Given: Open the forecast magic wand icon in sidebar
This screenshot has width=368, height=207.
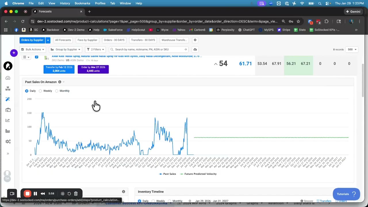Looking at the screenshot, I should click(8, 99).
